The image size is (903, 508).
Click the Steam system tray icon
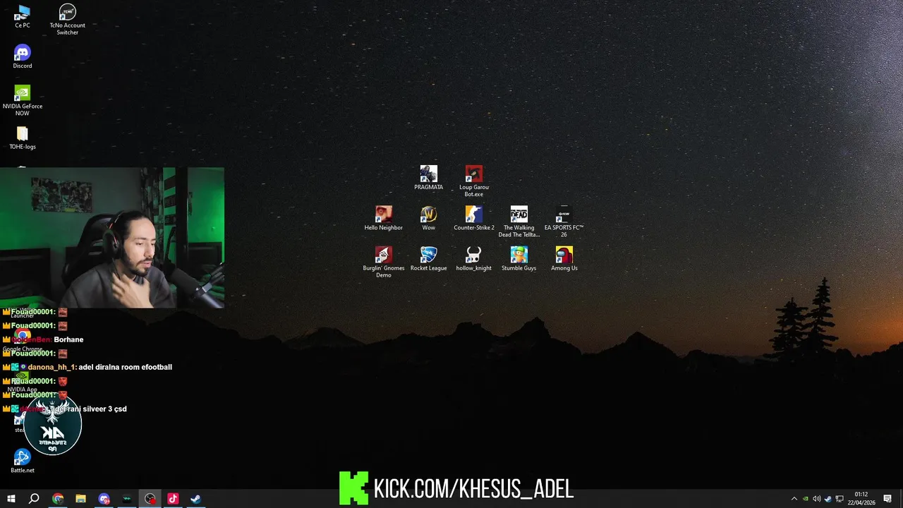click(x=828, y=499)
